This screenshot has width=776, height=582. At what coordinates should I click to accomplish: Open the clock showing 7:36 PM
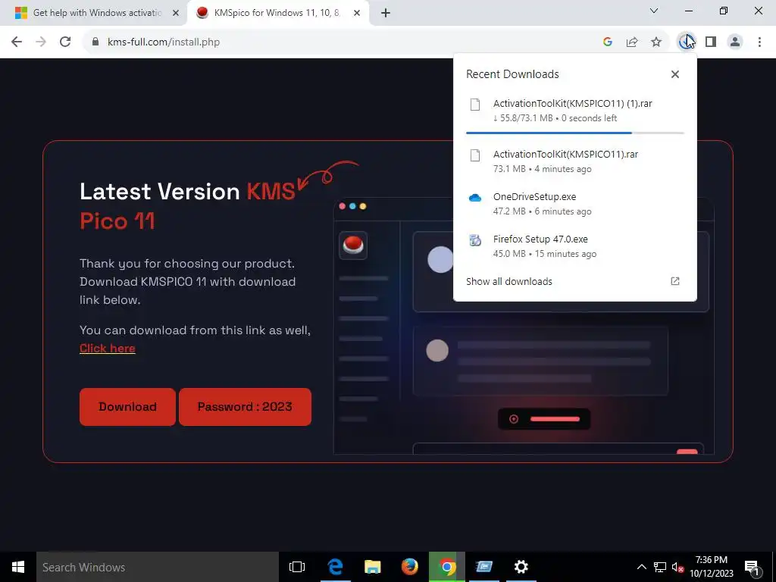(x=712, y=567)
